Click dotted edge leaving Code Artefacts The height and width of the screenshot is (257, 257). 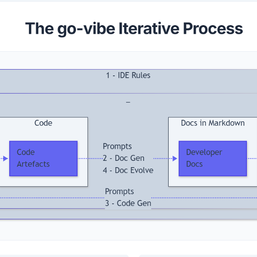[x=90, y=158]
